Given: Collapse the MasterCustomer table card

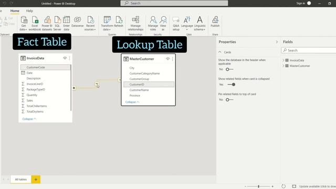Looking at the screenshot, I should click(x=132, y=102).
